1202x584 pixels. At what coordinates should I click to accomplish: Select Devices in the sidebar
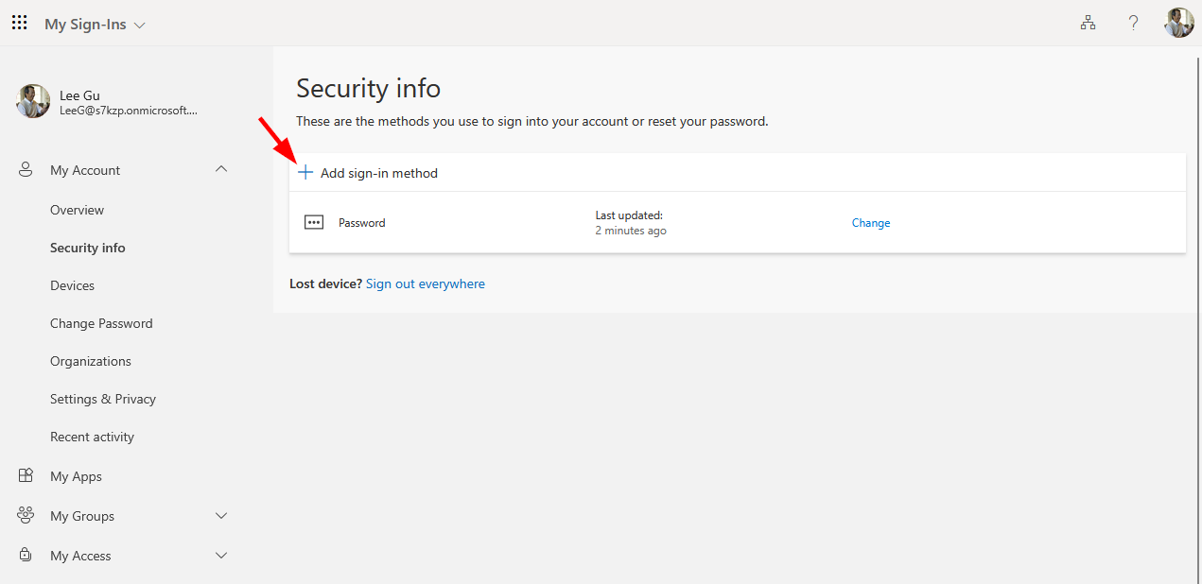73,285
